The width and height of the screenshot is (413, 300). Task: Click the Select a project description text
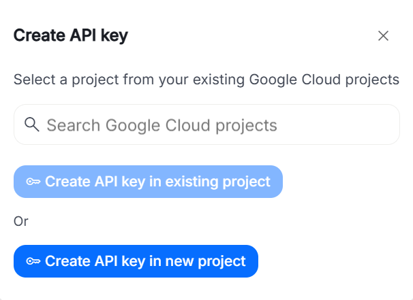pos(206,80)
